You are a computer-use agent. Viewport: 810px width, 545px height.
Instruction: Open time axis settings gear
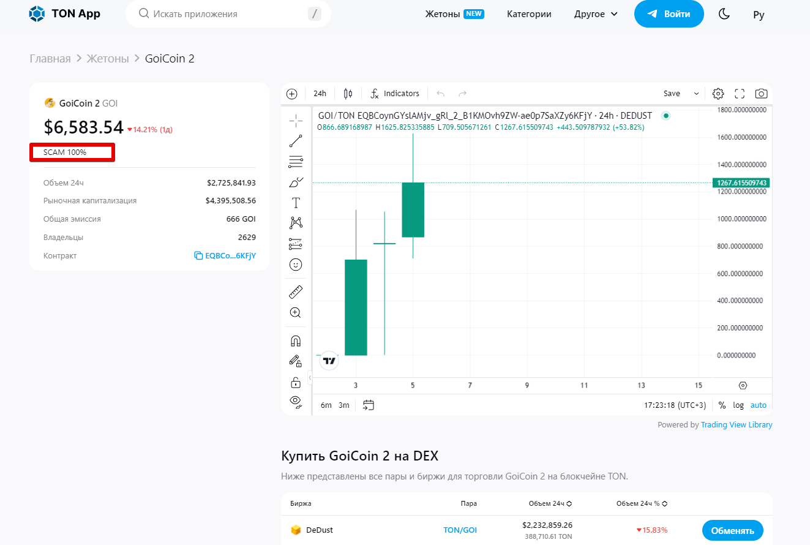(x=743, y=386)
